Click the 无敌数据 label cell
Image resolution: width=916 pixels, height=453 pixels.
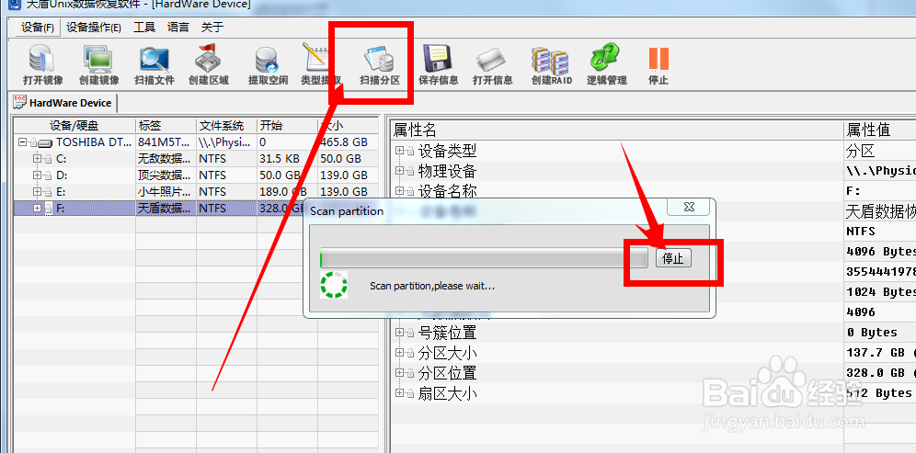click(x=166, y=159)
